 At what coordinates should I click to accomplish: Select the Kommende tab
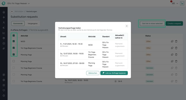pos(18,24)
